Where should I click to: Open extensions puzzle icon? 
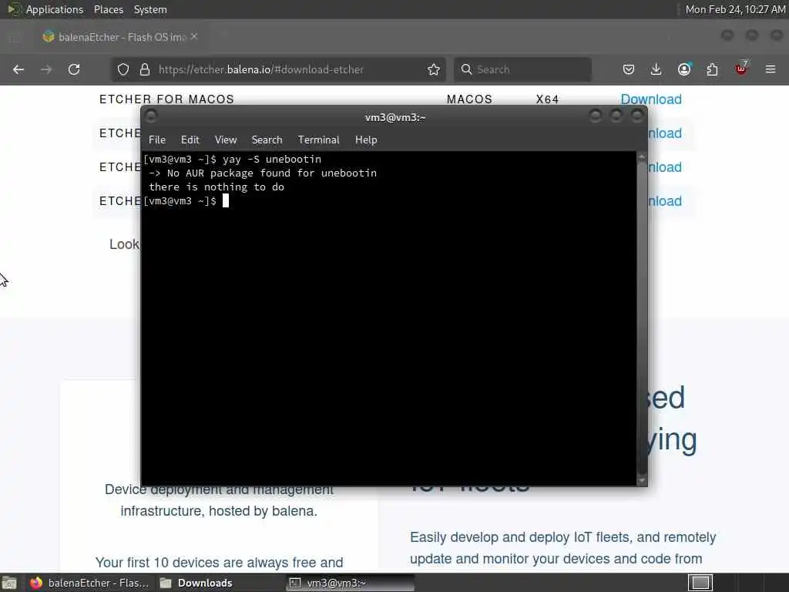712,69
